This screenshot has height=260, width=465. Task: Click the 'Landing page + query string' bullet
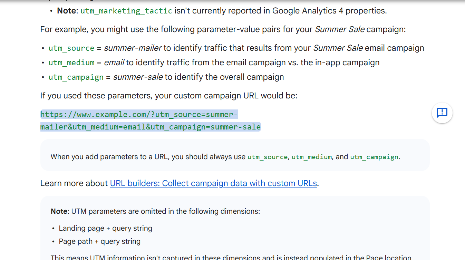(x=105, y=228)
